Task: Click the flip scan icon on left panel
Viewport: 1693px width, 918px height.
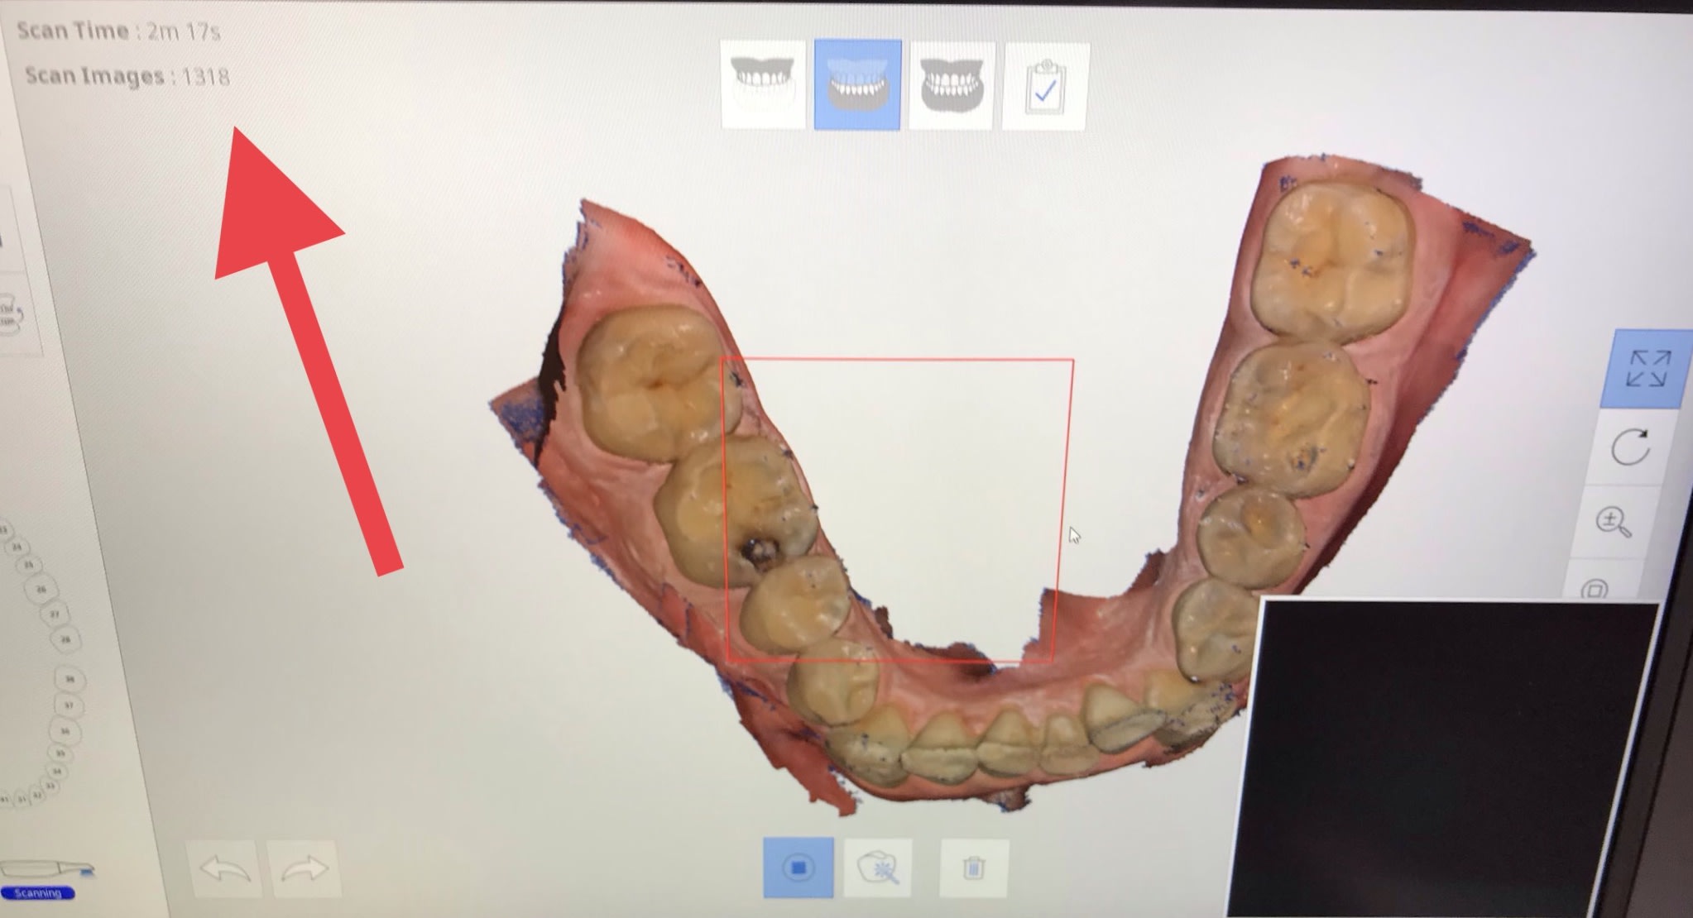Action: pos(10,316)
